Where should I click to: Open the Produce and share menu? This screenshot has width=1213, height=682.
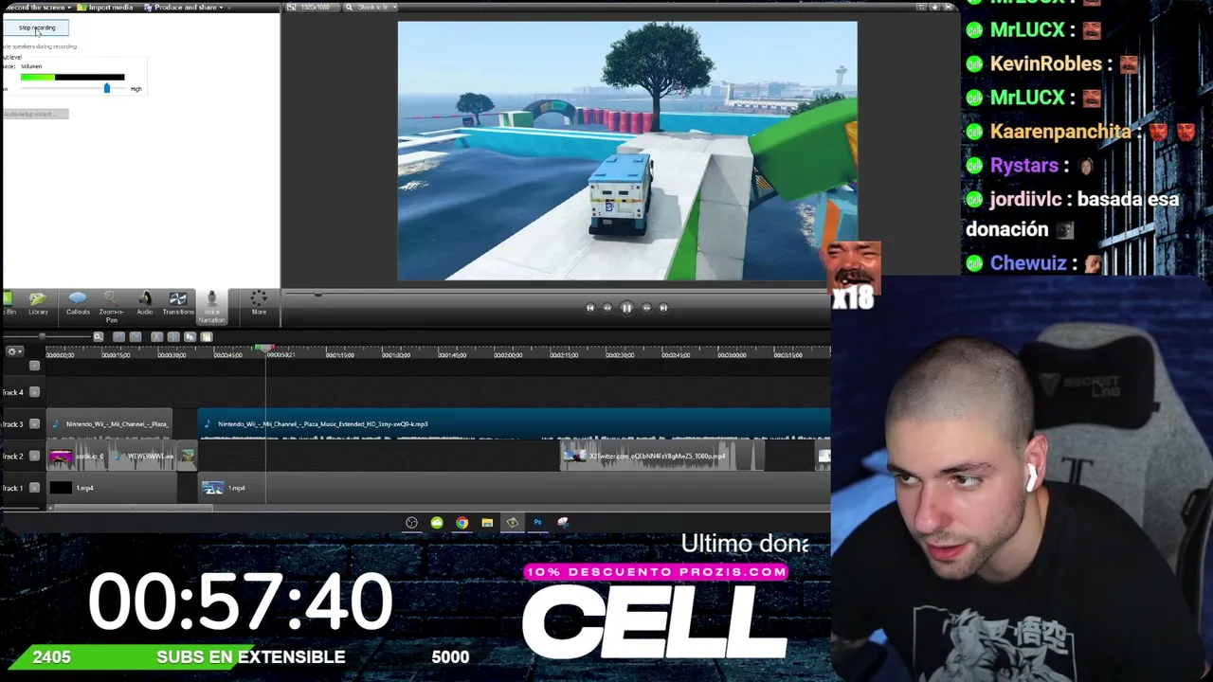pyautogui.click(x=184, y=8)
